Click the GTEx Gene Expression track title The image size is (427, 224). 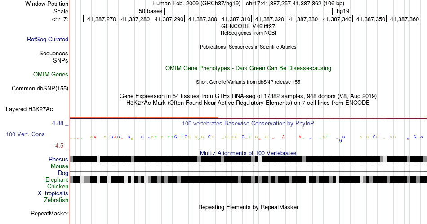pyautogui.click(x=248, y=96)
